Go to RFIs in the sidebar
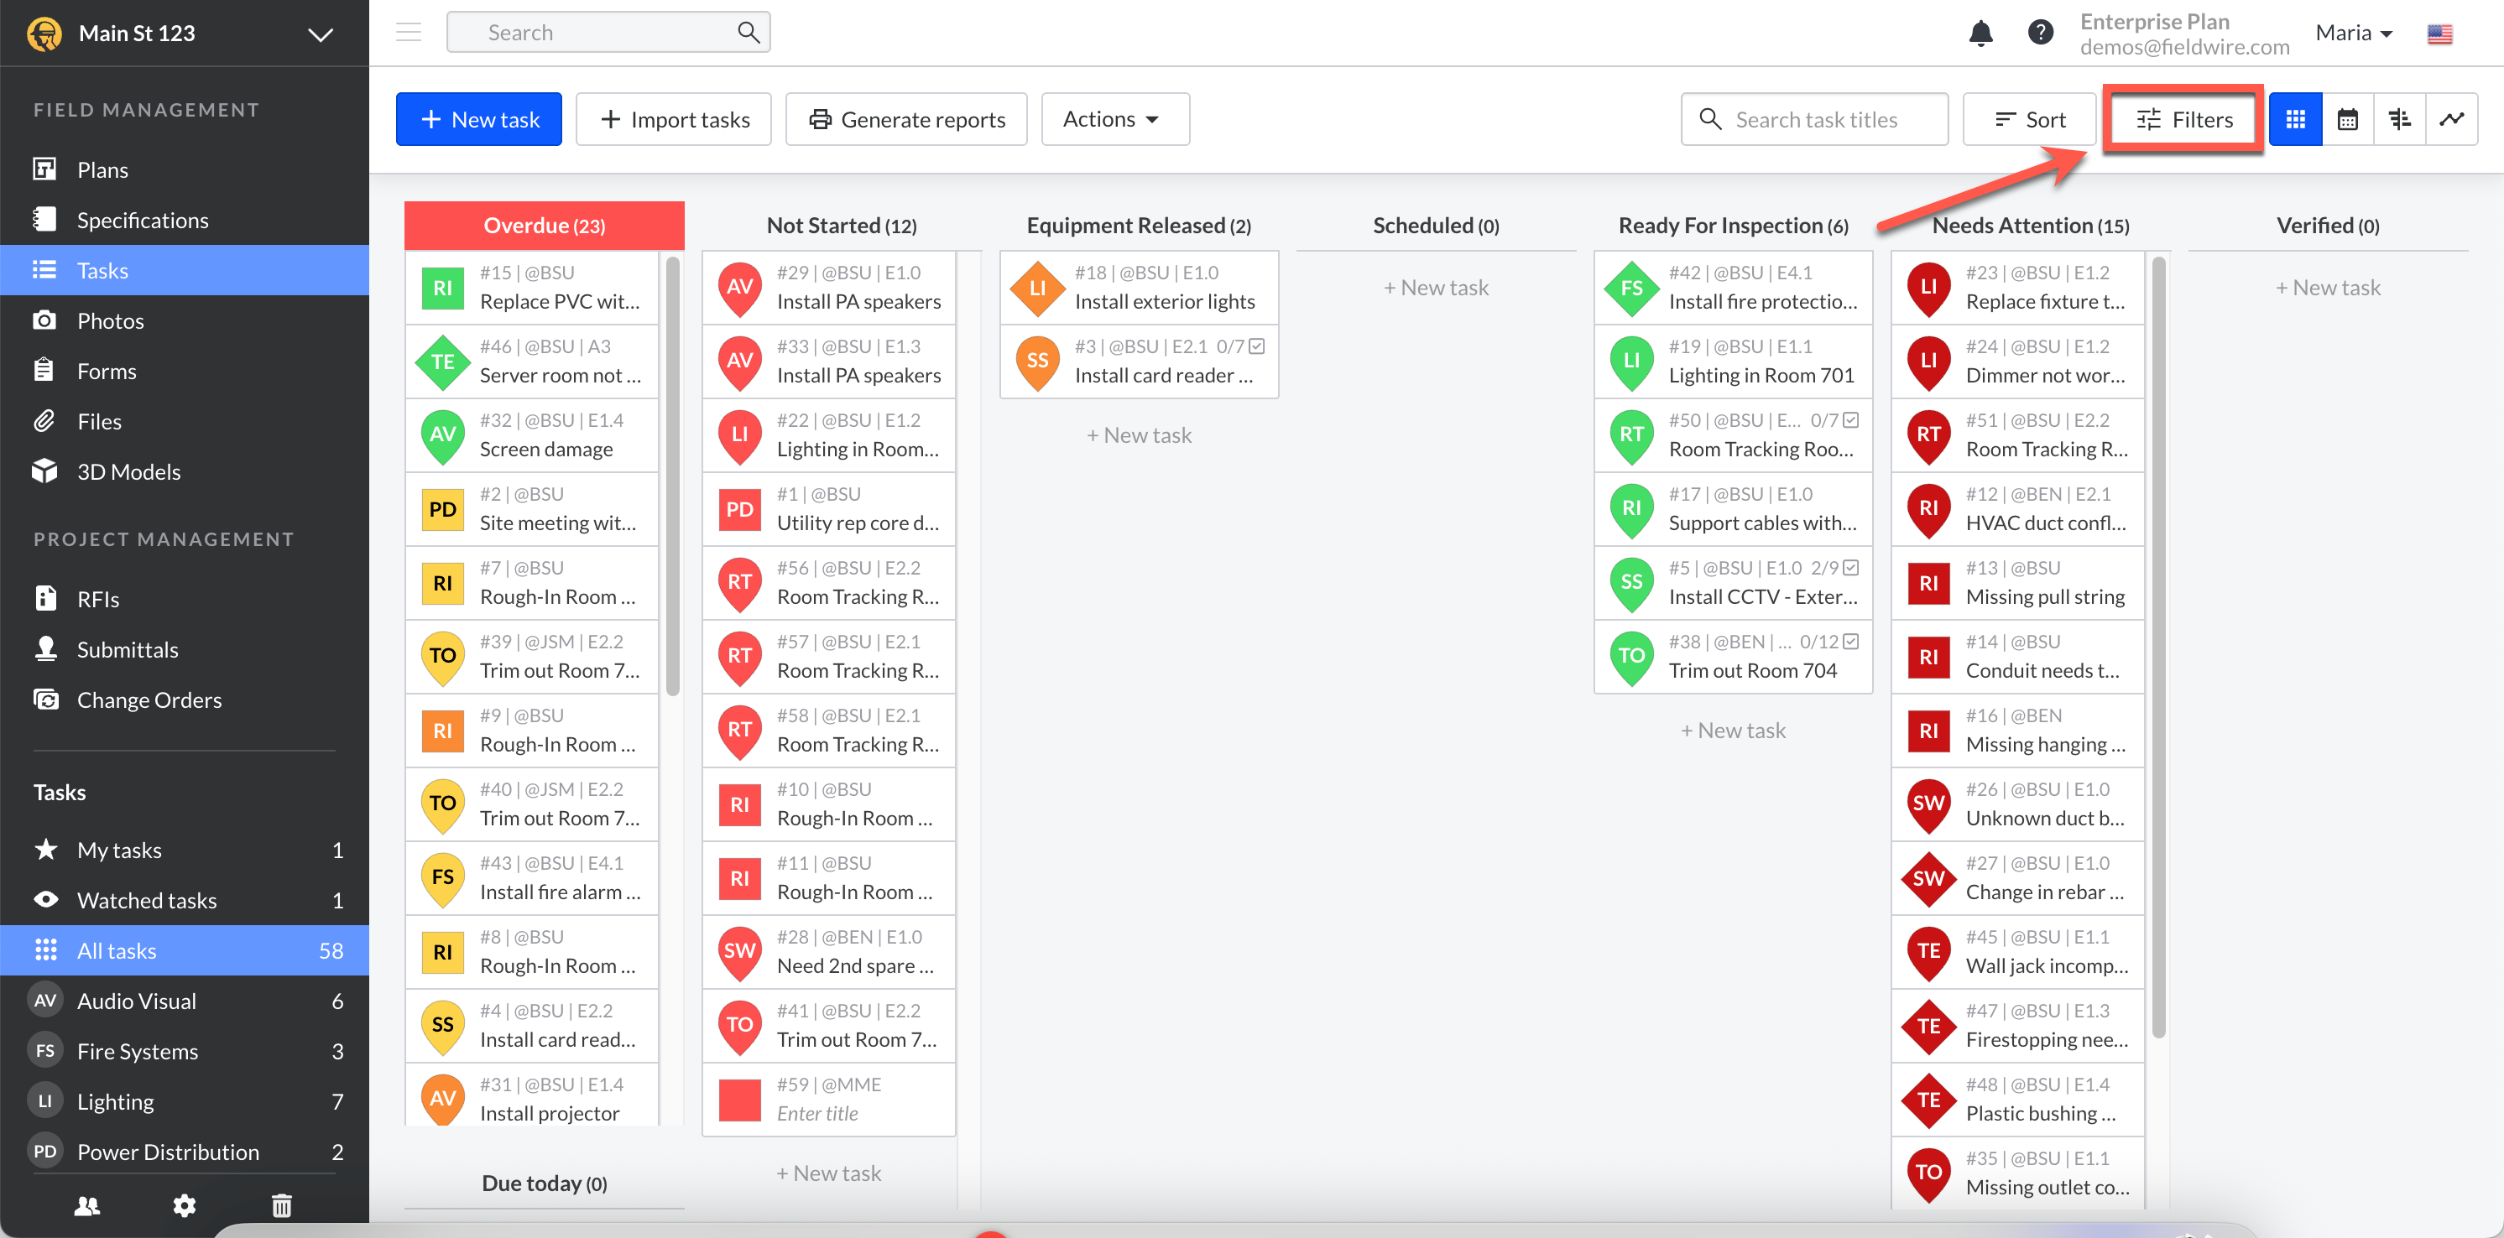2504x1238 pixels. tap(98, 599)
